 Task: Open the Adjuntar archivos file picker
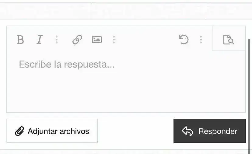pyautogui.click(x=52, y=131)
